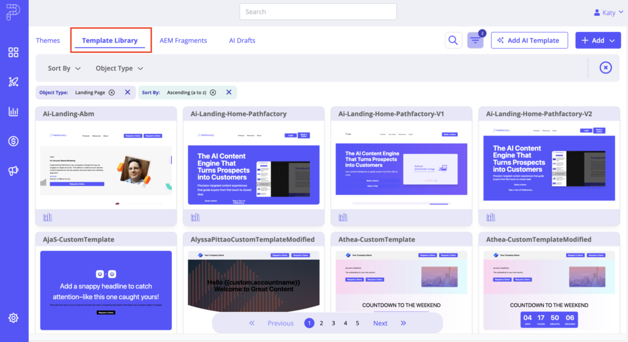
Task: Expand the Sort By dropdown
Action: 64,68
